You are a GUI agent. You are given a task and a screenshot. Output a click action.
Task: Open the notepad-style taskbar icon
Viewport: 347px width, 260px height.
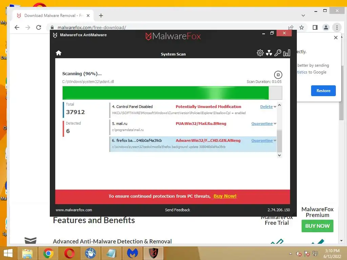click(x=111, y=253)
